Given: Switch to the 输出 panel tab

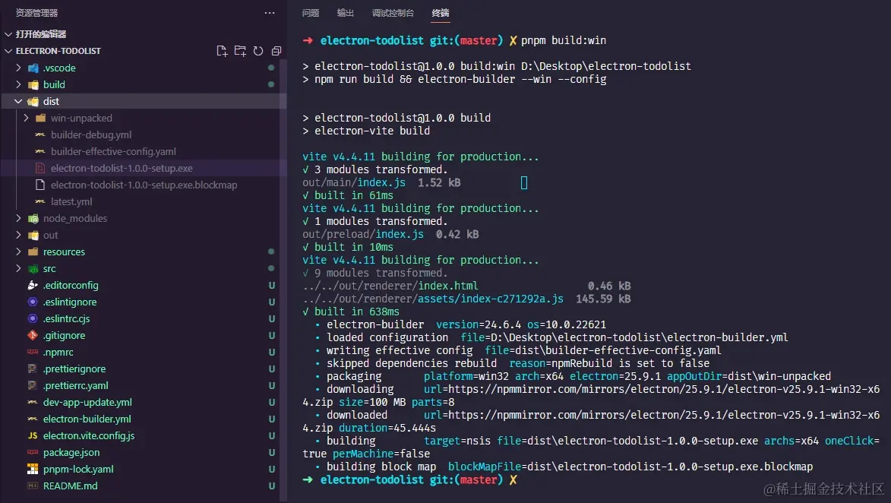Looking at the screenshot, I should coord(346,12).
